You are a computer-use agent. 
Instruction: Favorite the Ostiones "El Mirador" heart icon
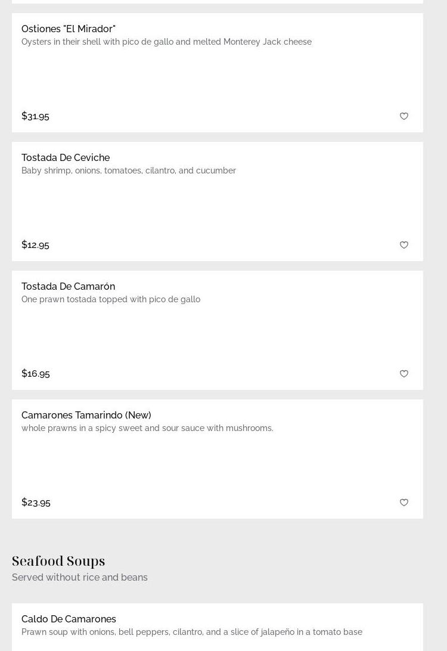click(x=404, y=116)
